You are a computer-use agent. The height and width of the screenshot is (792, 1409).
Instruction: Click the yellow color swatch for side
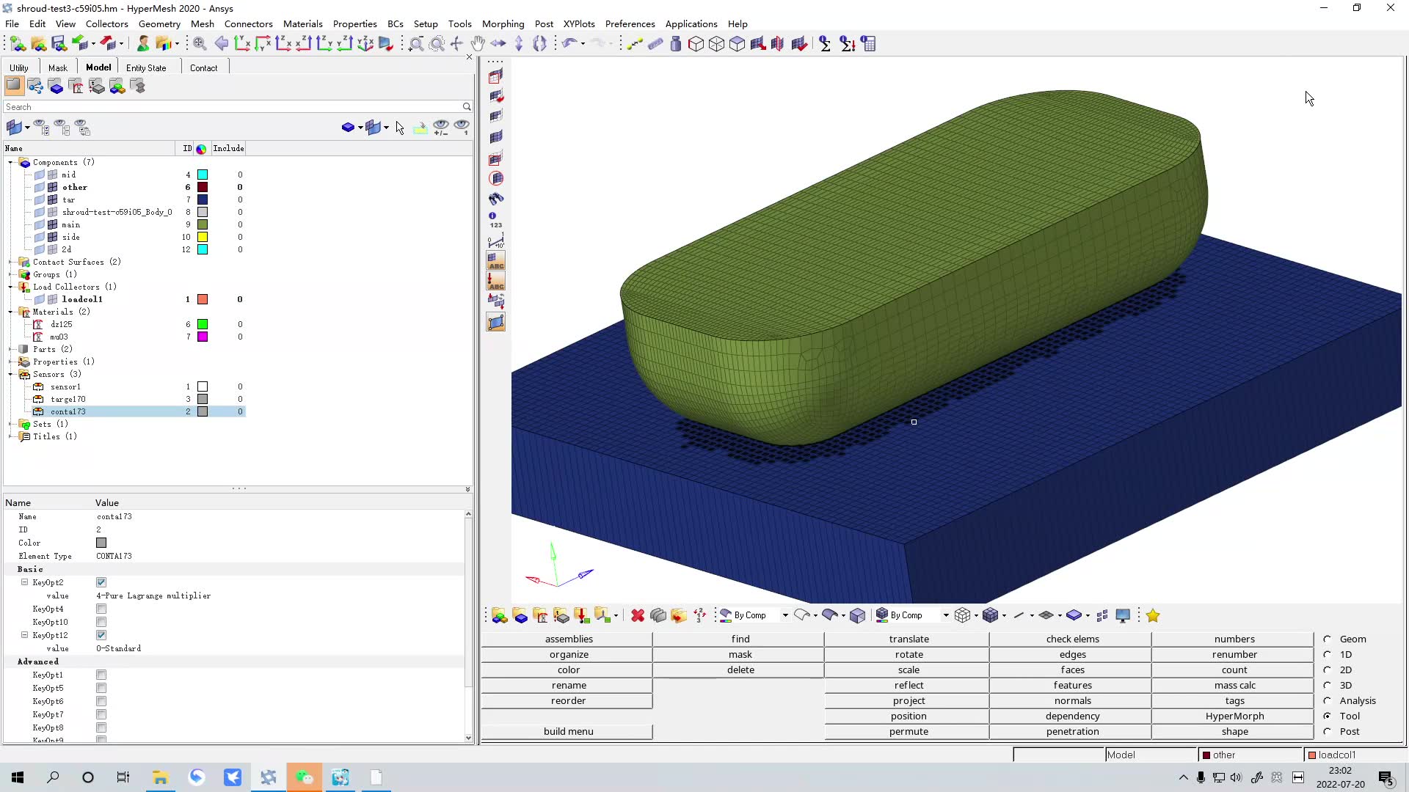(x=203, y=237)
